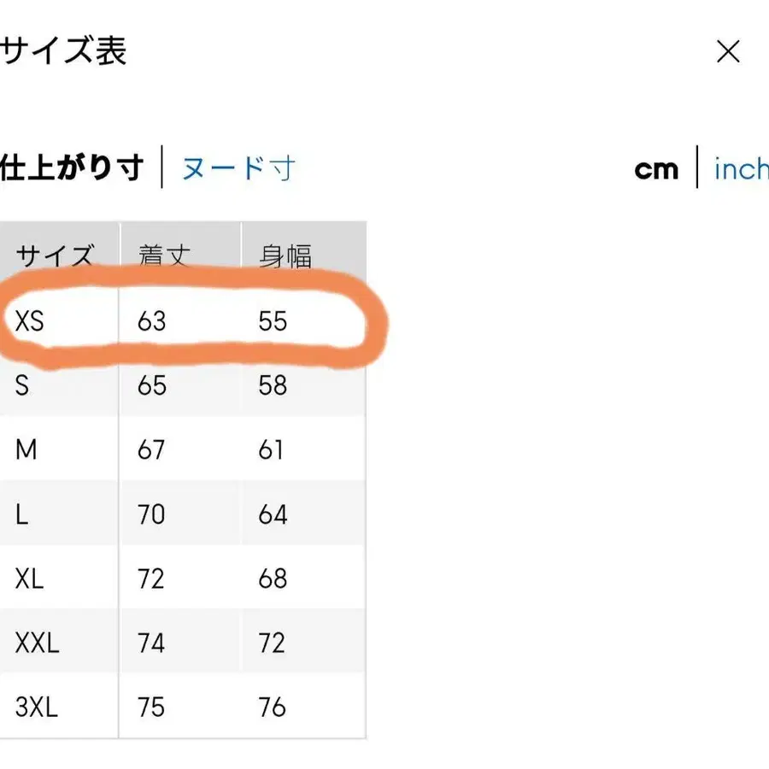Screen dimensions: 769x769
Task: Select the S size row
Action: (x=21, y=386)
